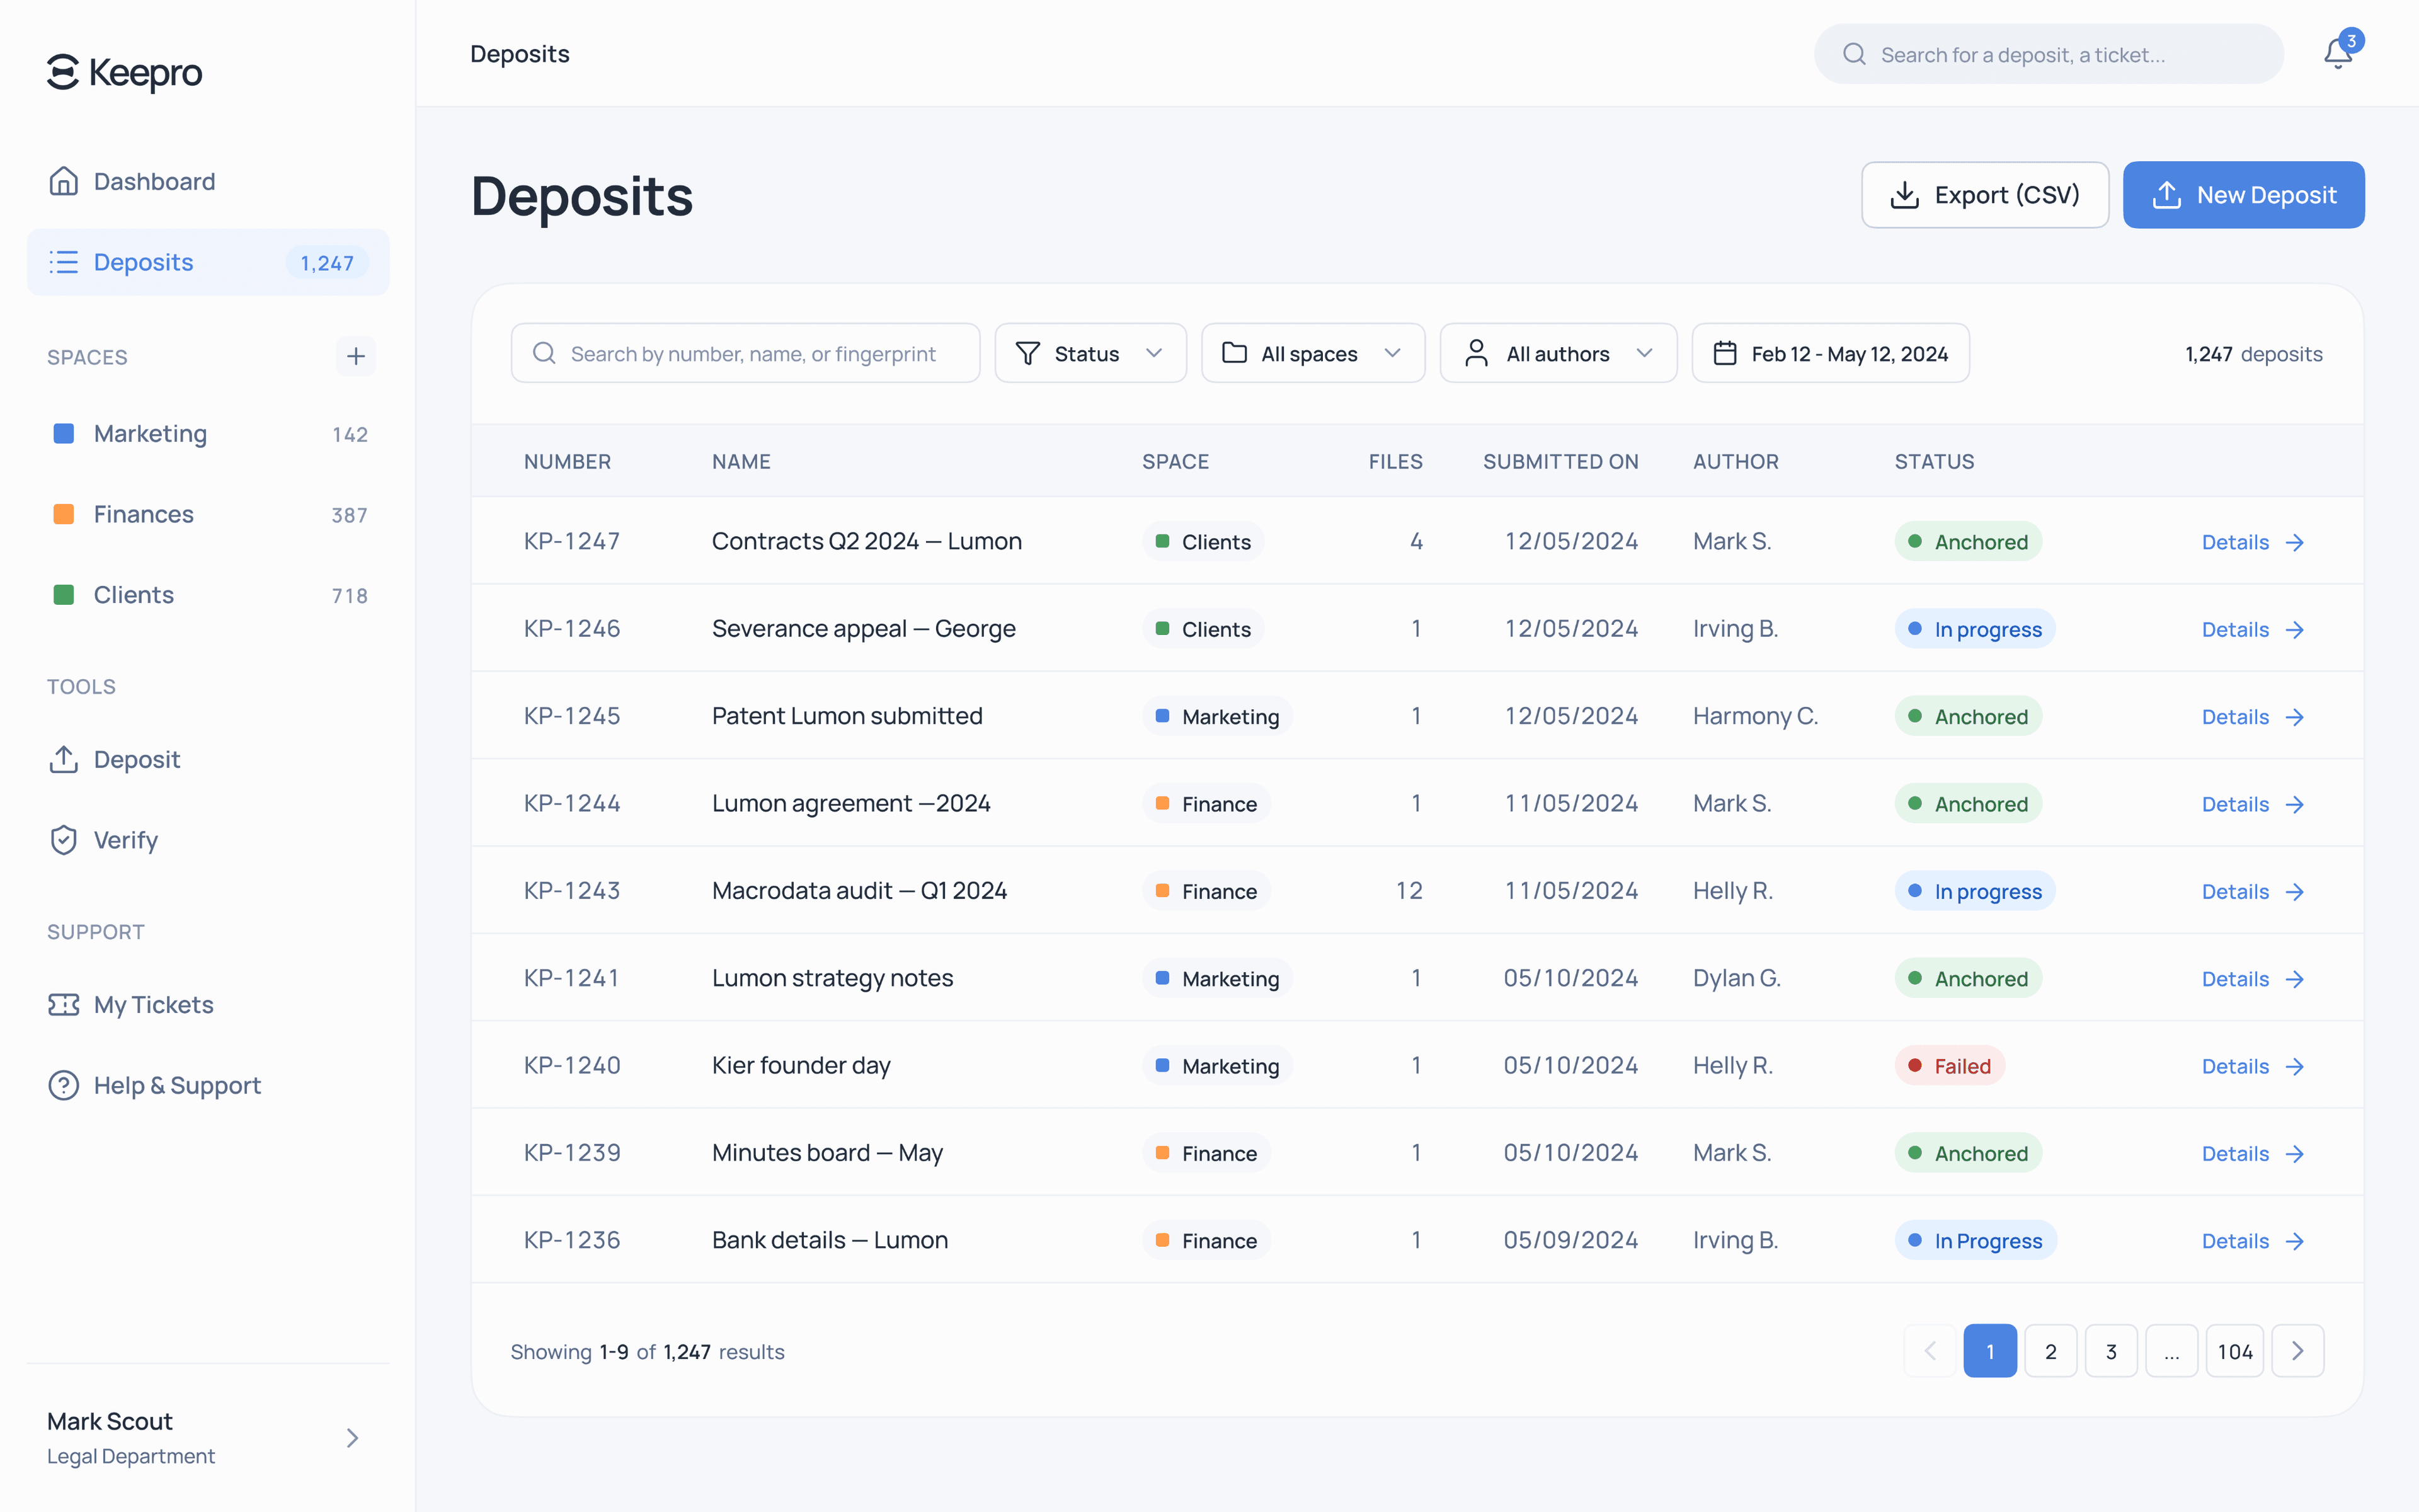Image resolution: width=2419 pixels, height=1512 pixels.
Task: Select the Finances space
Action: click(x=208, y=514)
